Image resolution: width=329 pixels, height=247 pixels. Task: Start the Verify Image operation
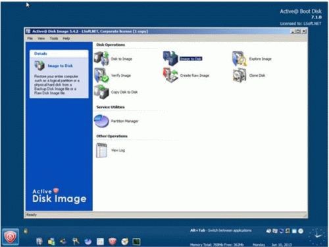pyautogui.click(x=101, y=76)
